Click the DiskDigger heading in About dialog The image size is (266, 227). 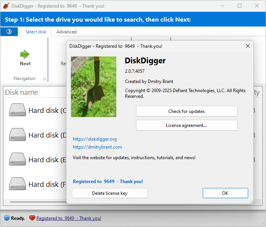tap(145, 61)
